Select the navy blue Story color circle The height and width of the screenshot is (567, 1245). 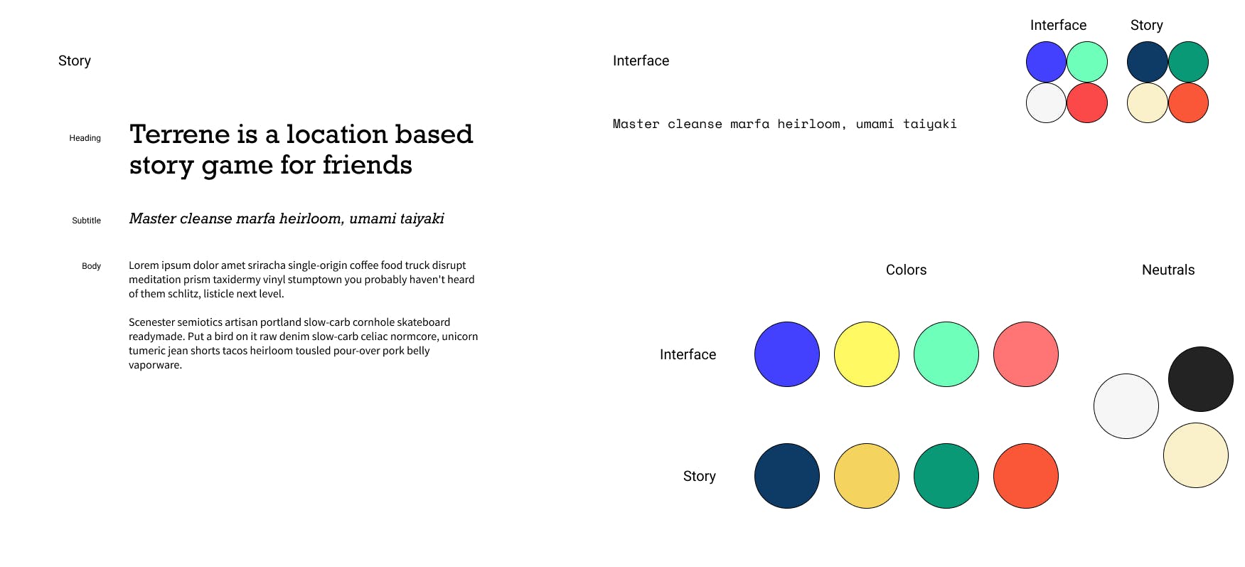pos(787,476)
